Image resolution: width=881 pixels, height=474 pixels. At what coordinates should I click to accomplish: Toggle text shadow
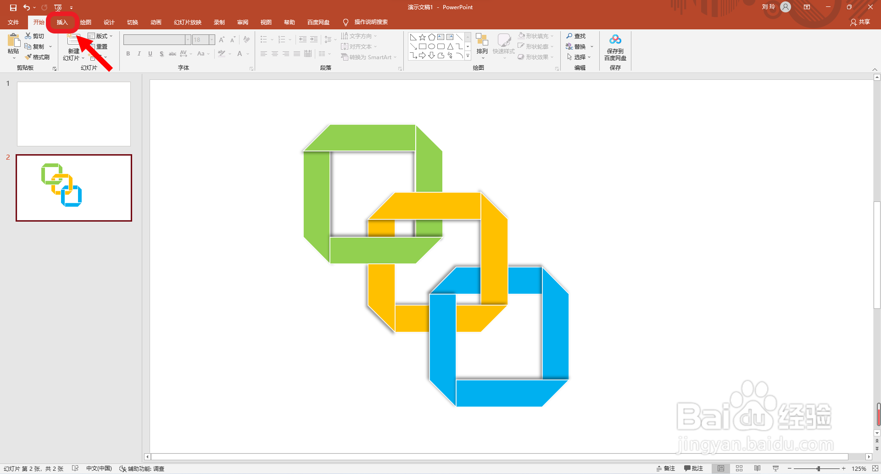click(162, 54)
